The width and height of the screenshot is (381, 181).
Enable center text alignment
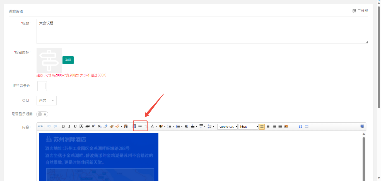point(268,127)
